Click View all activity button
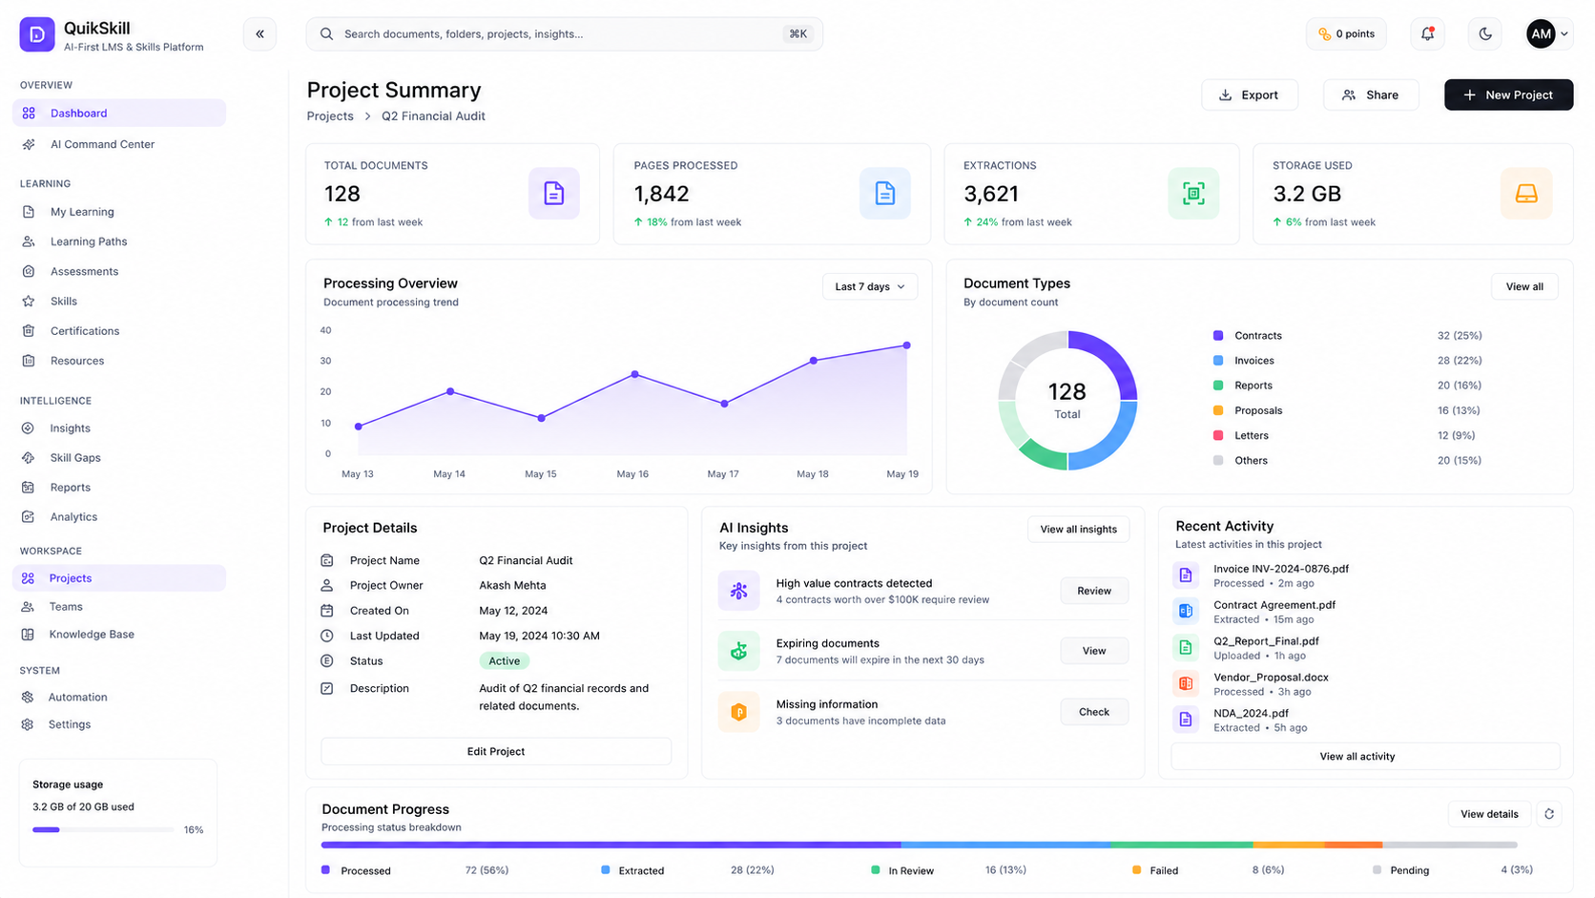 tap(1365, 757)
